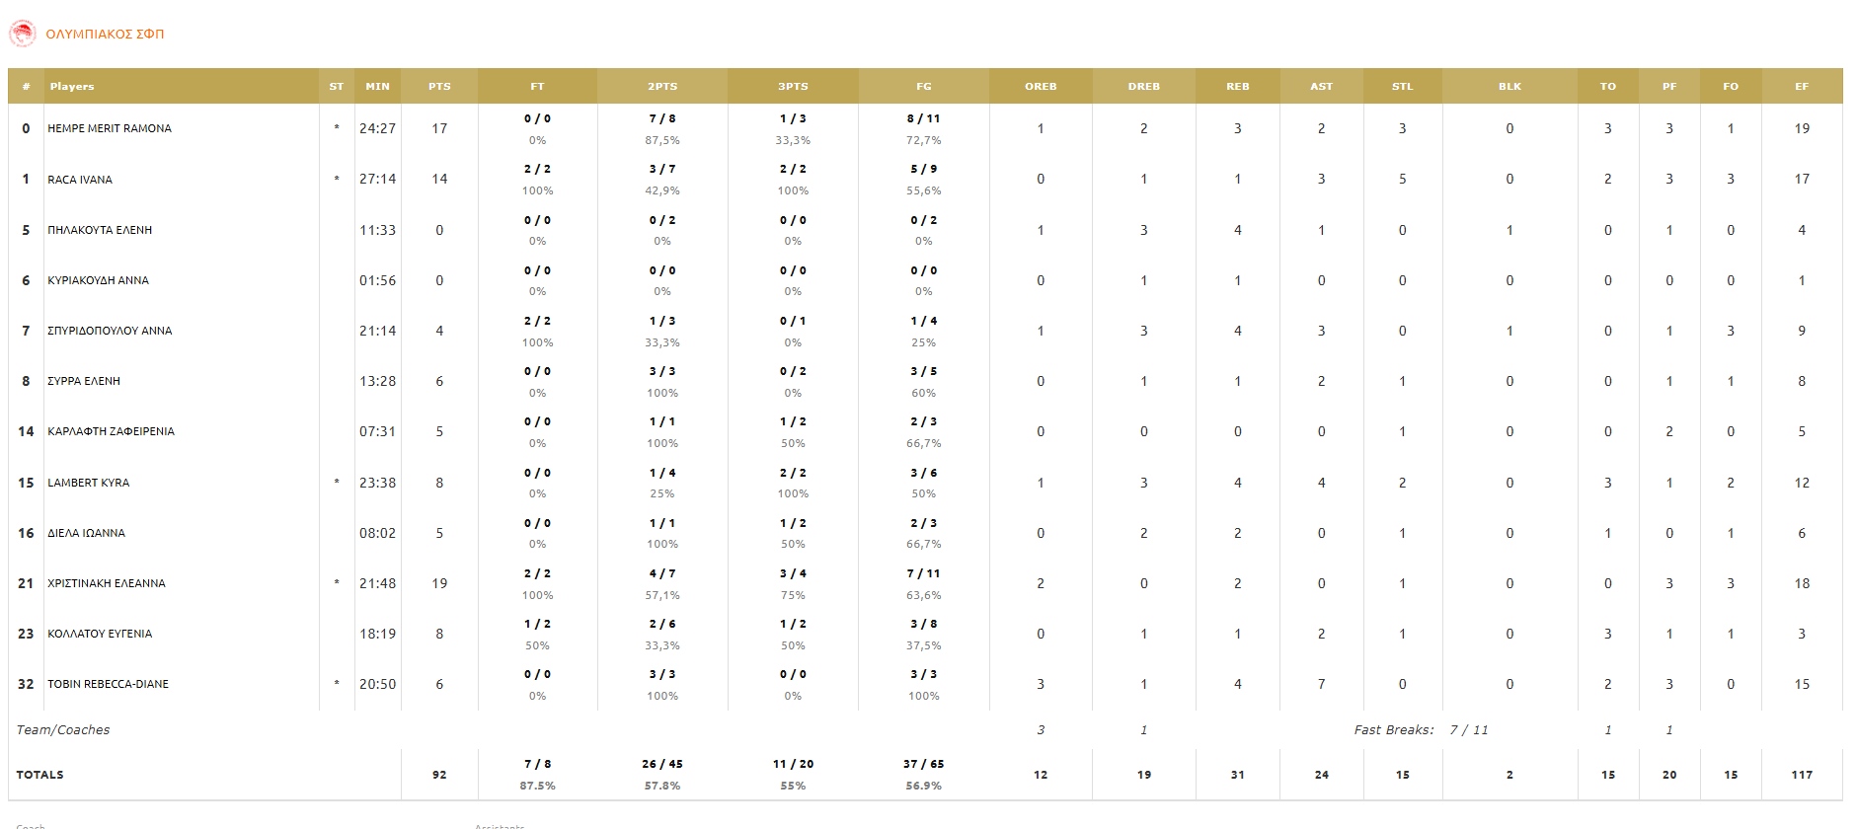1857x829 pixels.
Task: Click the AST column header
Action: pyautogui.click(x=1321, y=87)
